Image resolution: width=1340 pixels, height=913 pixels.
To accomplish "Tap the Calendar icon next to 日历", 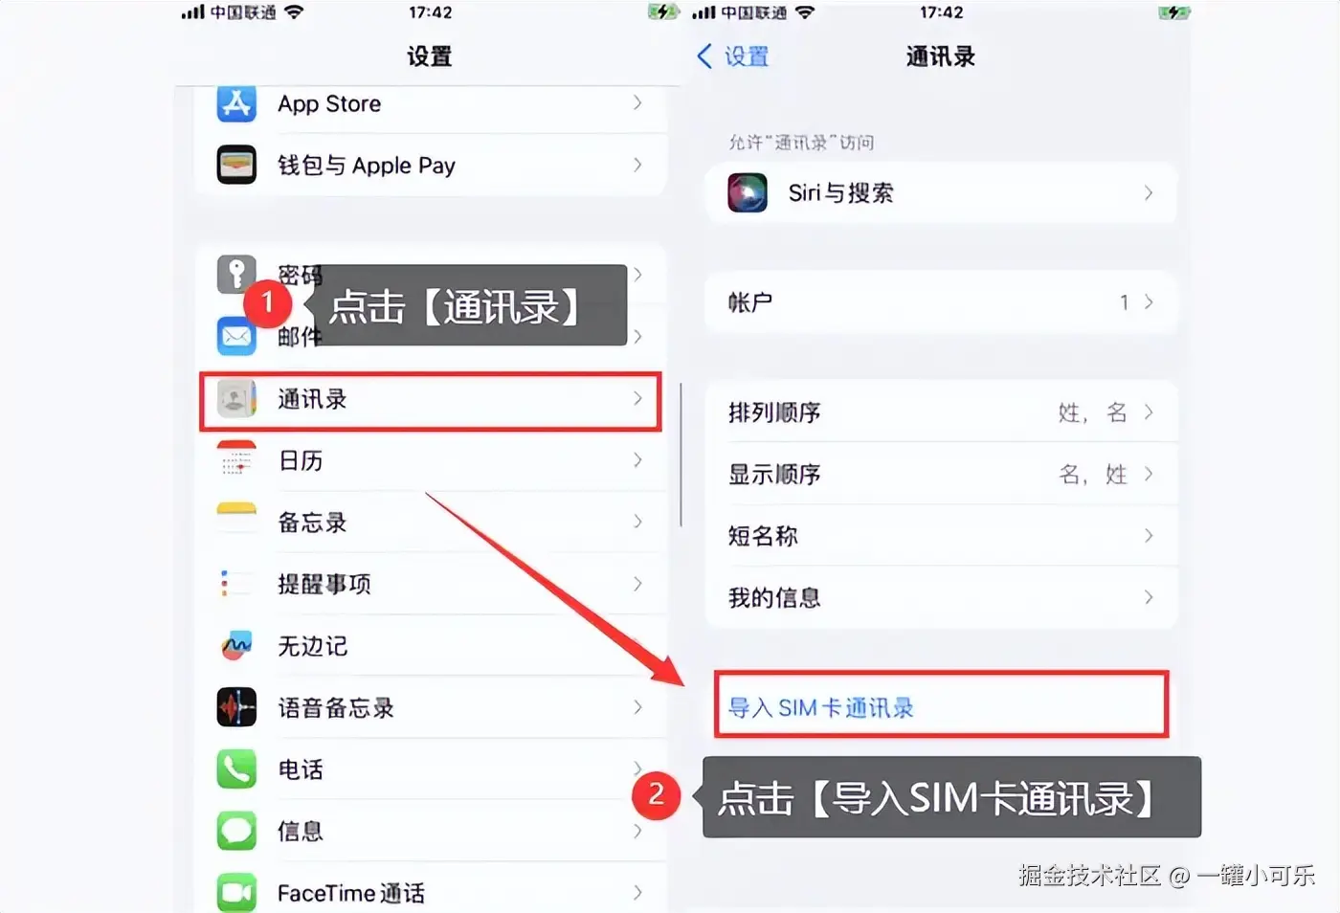I will [x=236, y=460].
